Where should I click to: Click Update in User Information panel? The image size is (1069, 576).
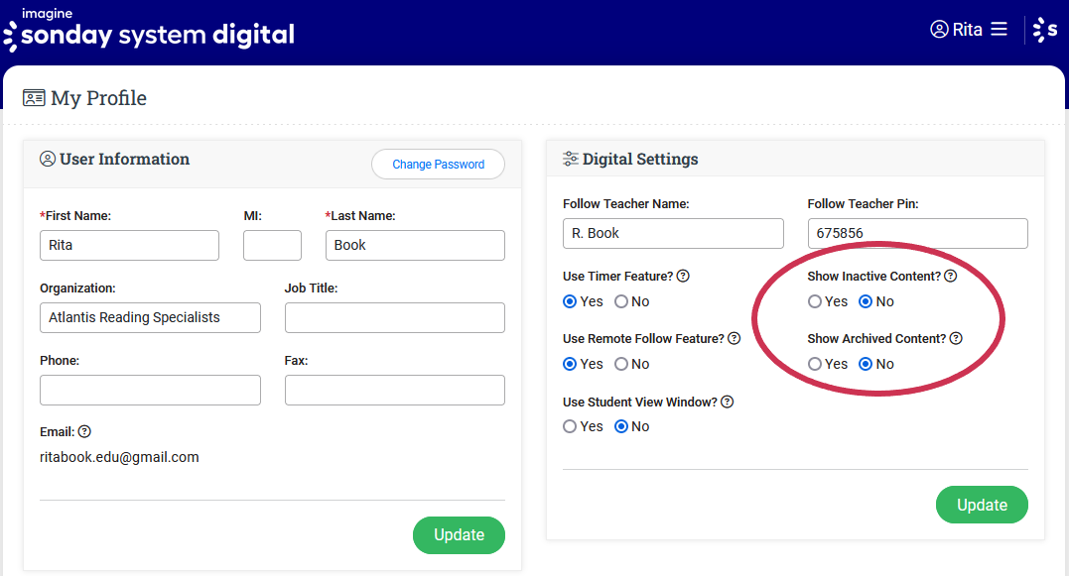[459, 535]
